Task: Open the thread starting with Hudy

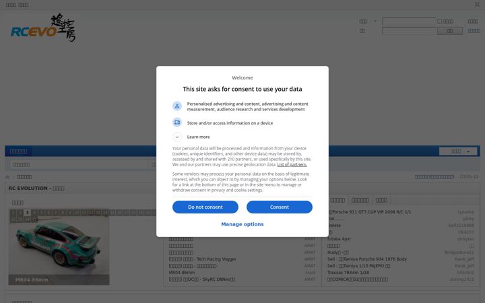Action: click(338, 252)
